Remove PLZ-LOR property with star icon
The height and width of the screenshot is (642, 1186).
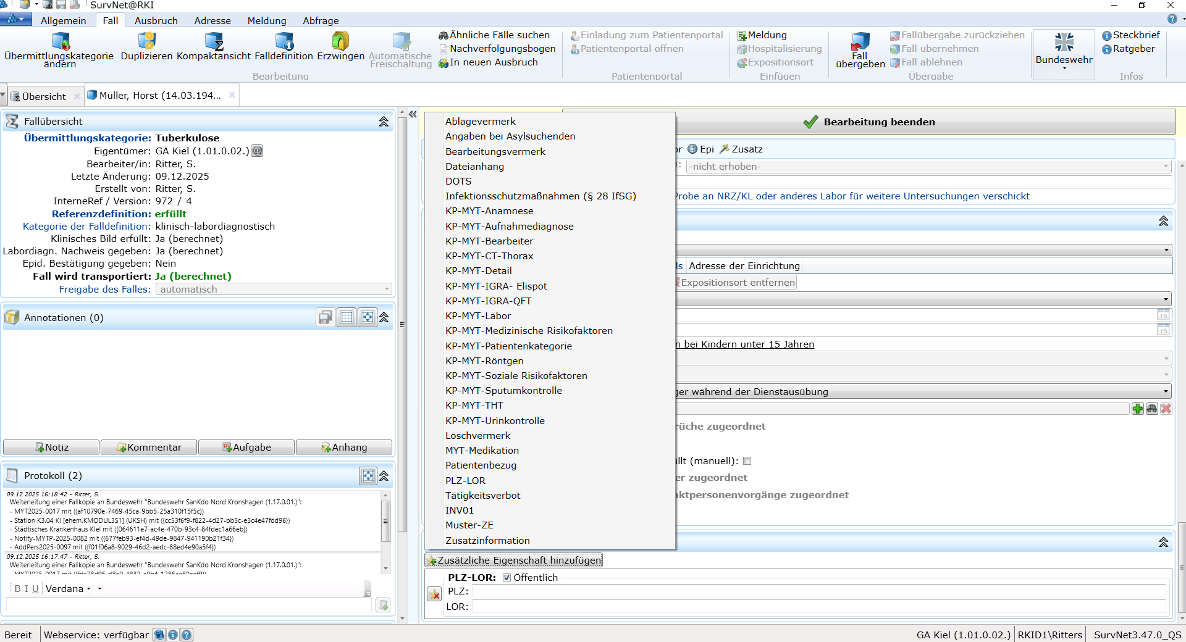(434, 594)
